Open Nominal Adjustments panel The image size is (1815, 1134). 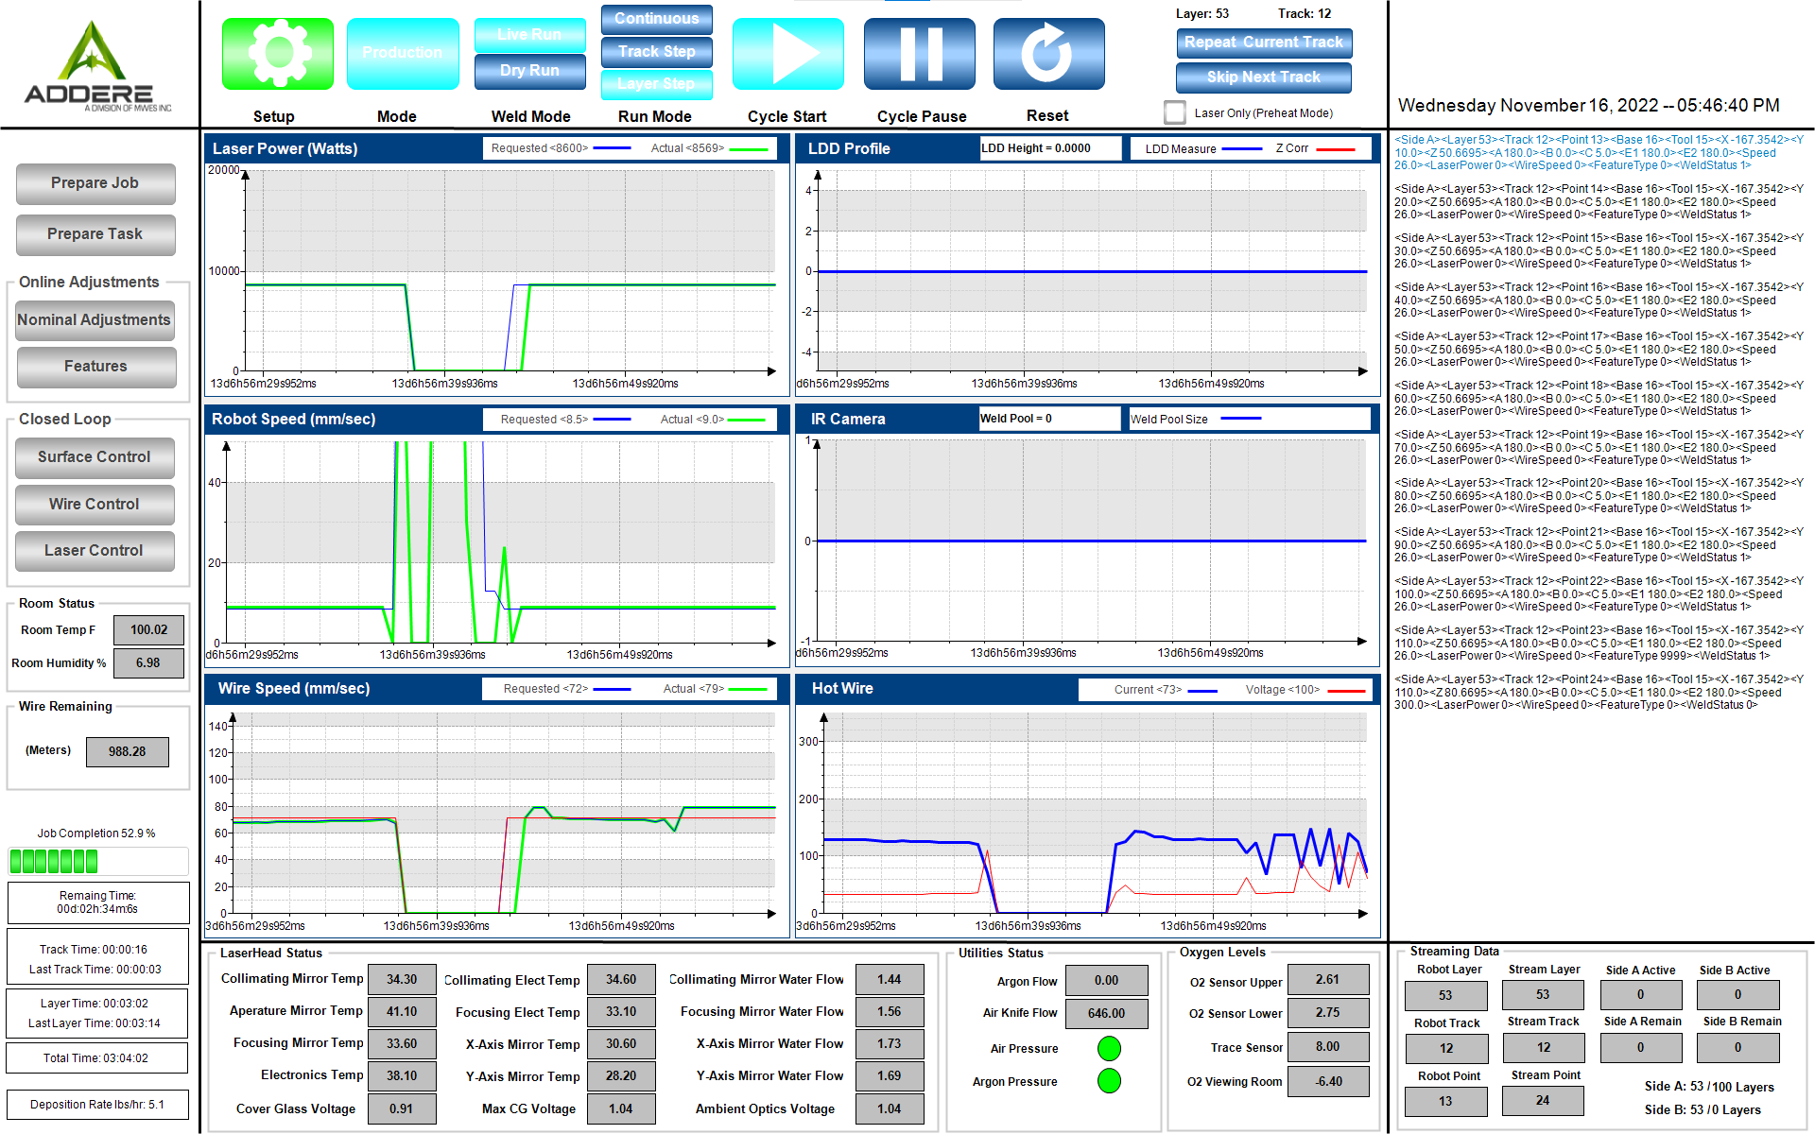(95, 320)
